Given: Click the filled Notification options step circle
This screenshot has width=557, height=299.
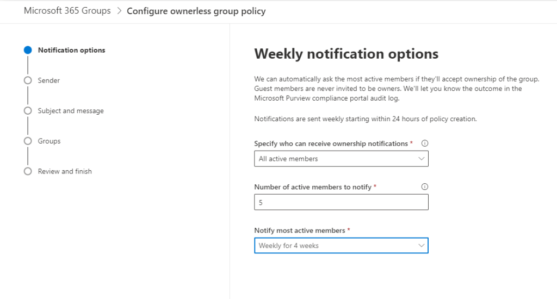Looking at the screenshot, I should (28, 50).
